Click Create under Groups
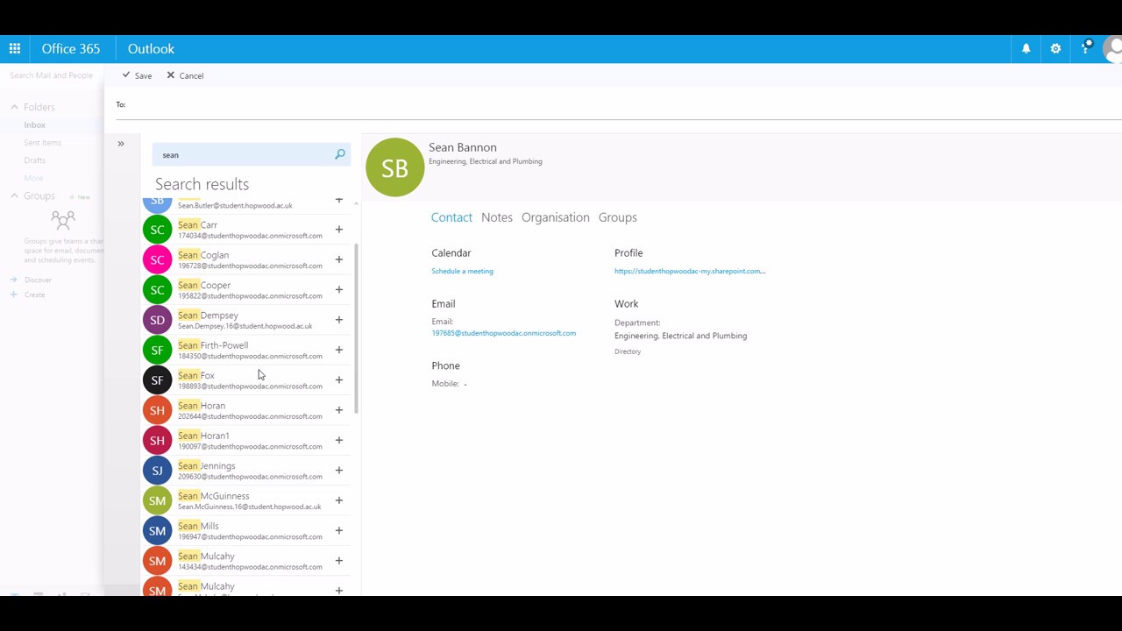Viewport: 1122px width, 631px height. [35, 294]
